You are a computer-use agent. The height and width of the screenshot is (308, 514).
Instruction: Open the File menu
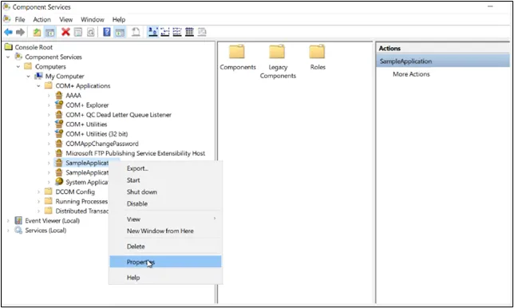pyautogui.click(x=20, y=20)
